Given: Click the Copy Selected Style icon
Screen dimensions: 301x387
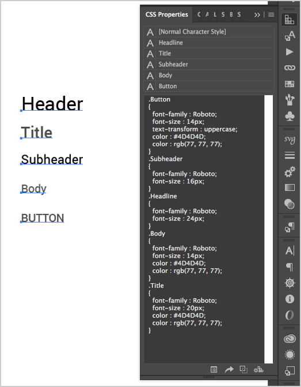Looking at the screenshot, I should pos(243,370).
